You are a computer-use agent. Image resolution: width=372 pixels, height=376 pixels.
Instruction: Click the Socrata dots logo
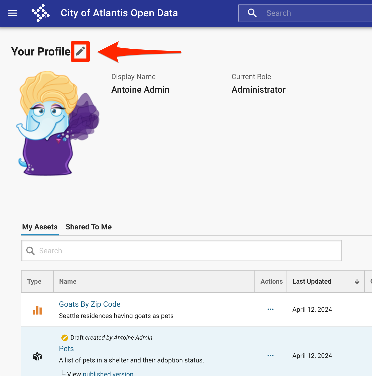point(40,13)
